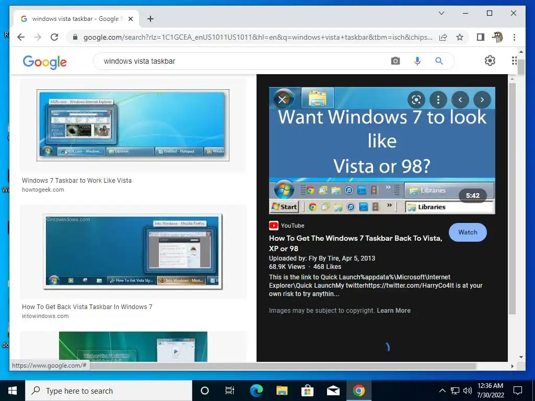Image resolution: width=535 pixels, height=401 pixels.
Task: Go back using Chrome's back arrow
Action: (x=21, y=37)
